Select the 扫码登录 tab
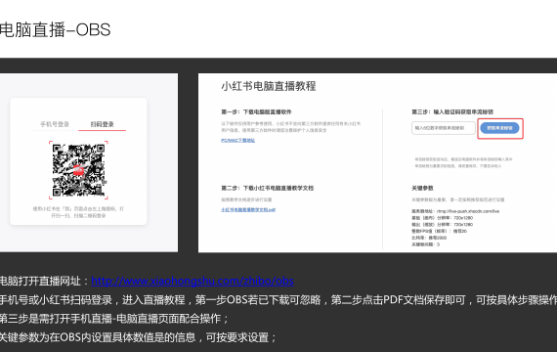Screen dimensions: 557x352 tap(102, 124)
